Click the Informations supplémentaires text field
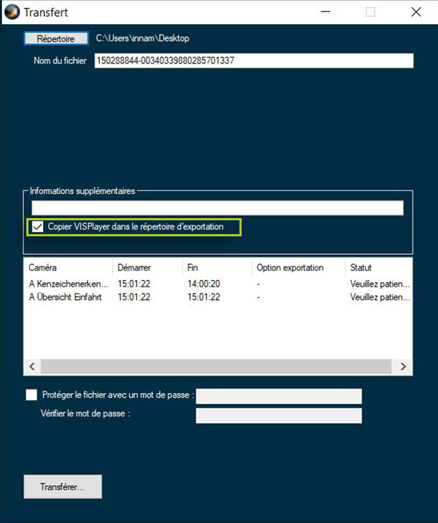This screenshot has width=438, height=523. [217, 209]
